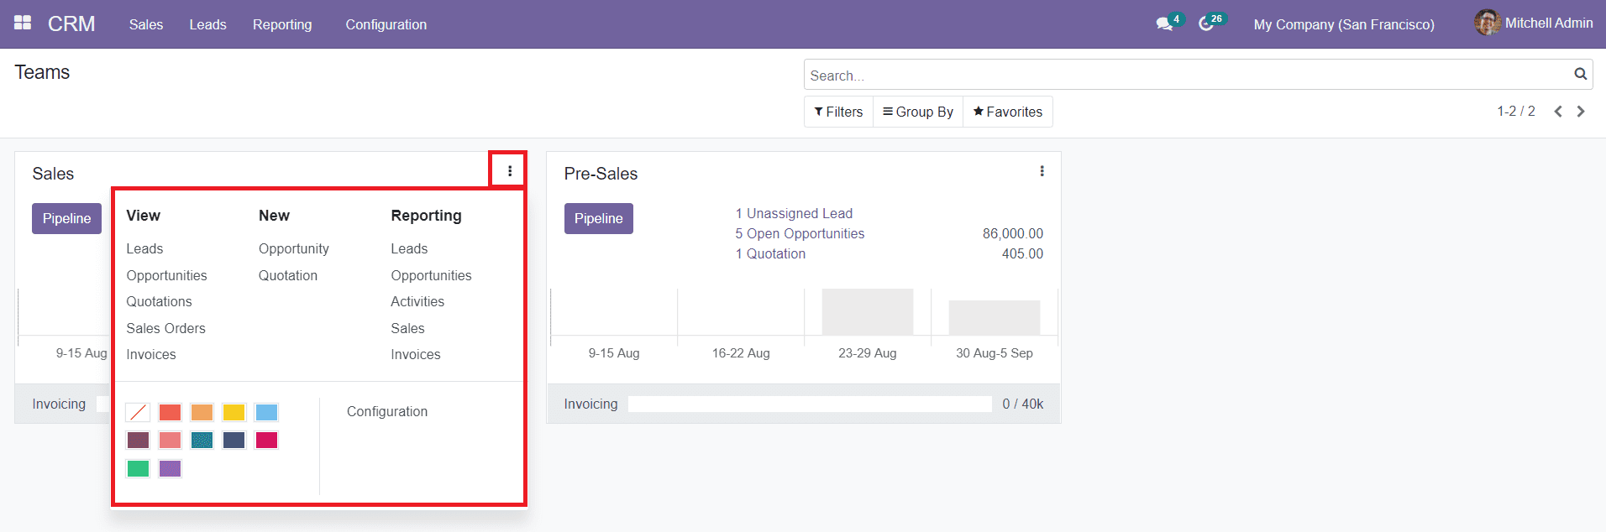This screenshot has height=532, width=1606.
Task: Expand the Group By dropdown
Action: (x=918, y=112)
